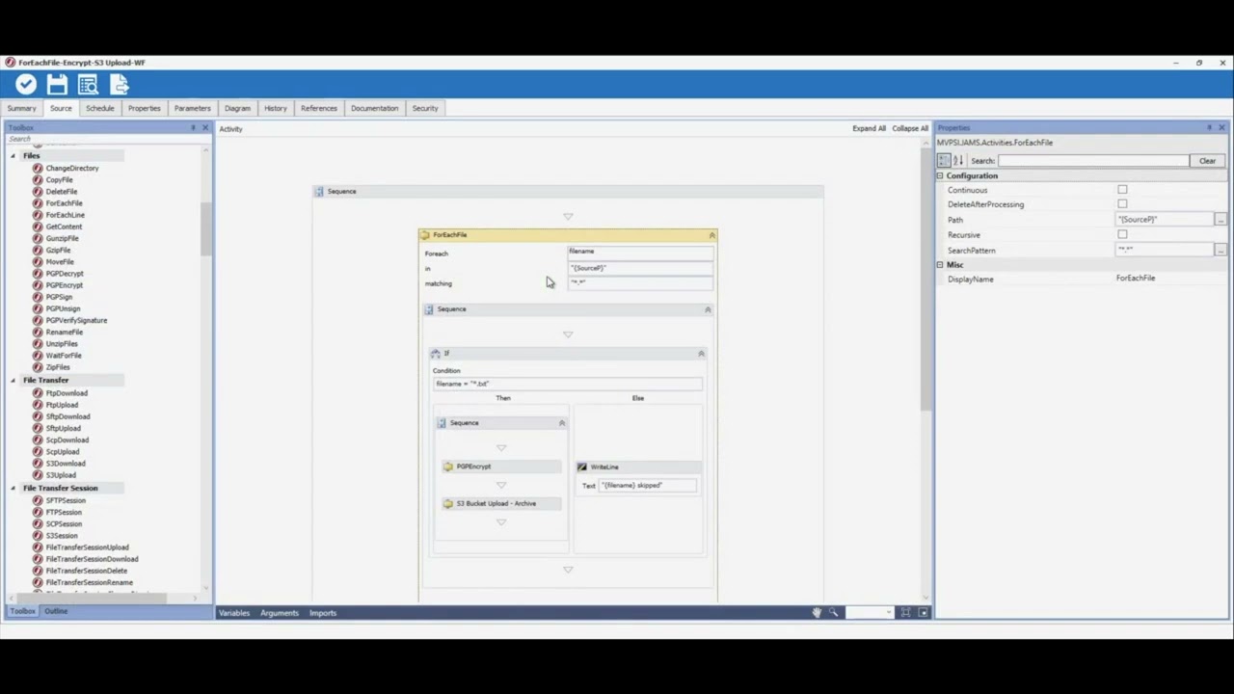
Task: Click the fit to screen icon
Action: tap(905, 612)
